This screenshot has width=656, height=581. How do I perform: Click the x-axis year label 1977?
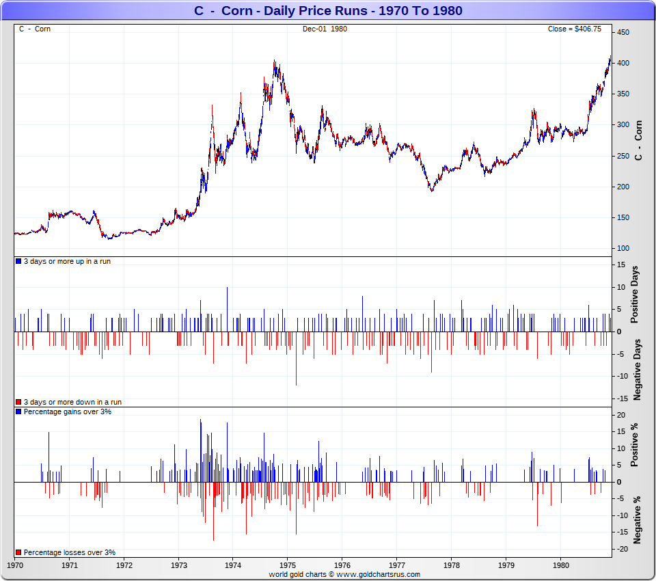pos(396,565)
